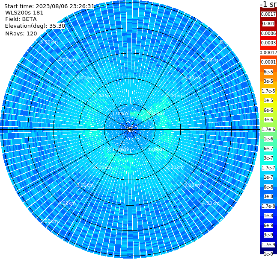Select the 6e-8 colorbar value
The width and height of the screenshot is (277, 259).
(268, 187)
